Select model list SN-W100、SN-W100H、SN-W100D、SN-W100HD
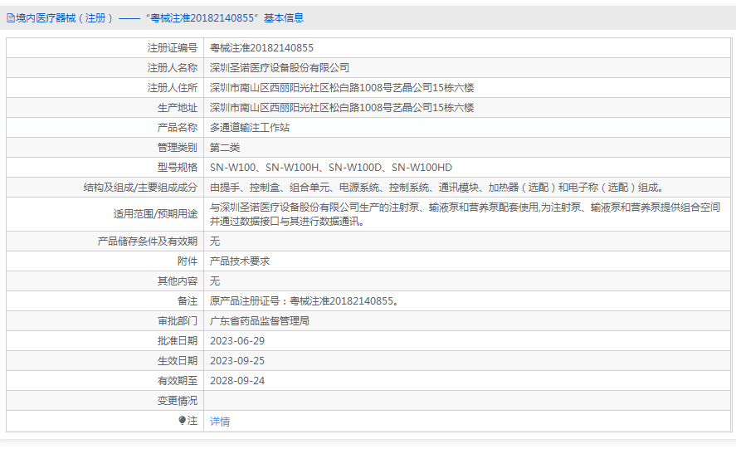Image resolution: width=736 pixels, height=449 pixels. 331,167
